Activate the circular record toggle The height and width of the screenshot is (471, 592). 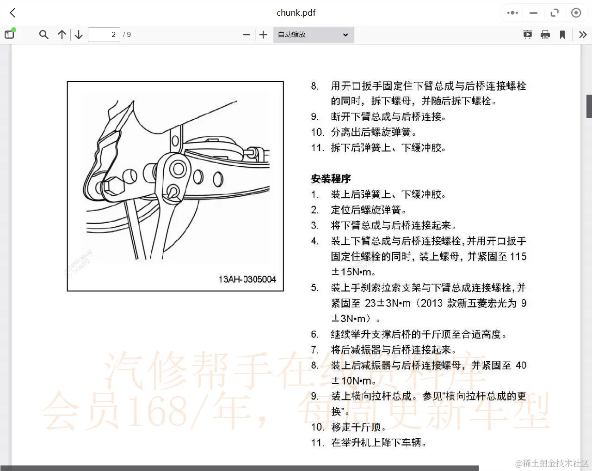pos(576,12)
